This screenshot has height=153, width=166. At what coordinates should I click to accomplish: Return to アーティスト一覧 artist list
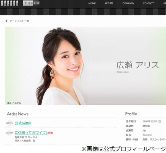click(19, 21)
